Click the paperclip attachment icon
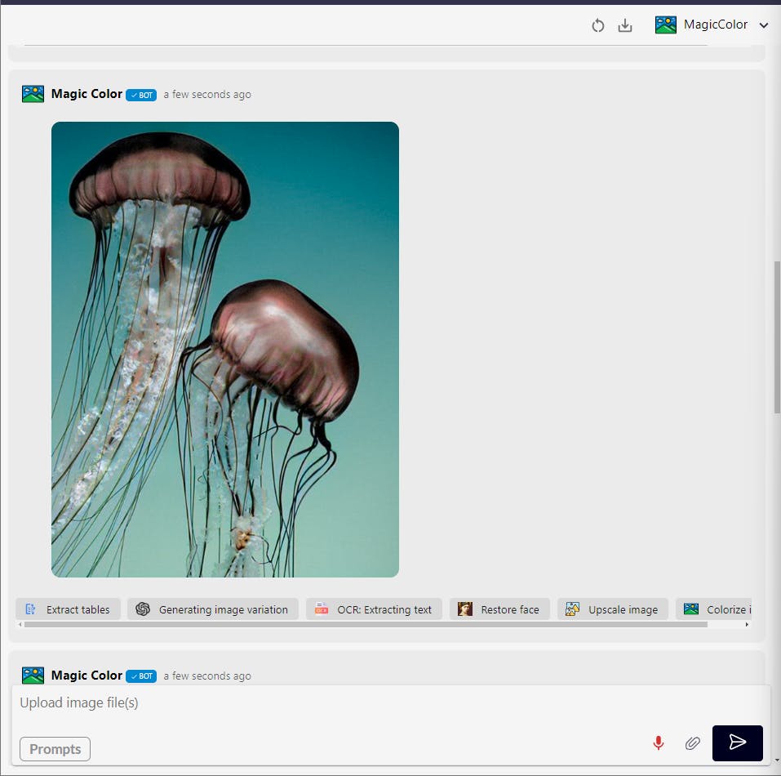781x776 pixels. pos(692,743)
